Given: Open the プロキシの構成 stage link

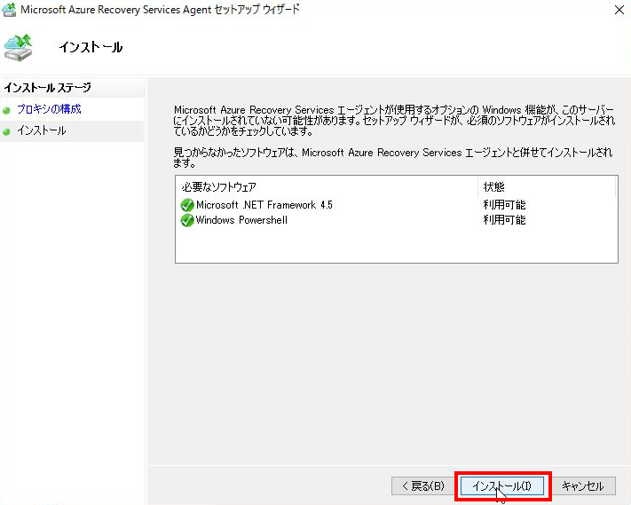Looking at the screenshot, I should click(49, 109).
